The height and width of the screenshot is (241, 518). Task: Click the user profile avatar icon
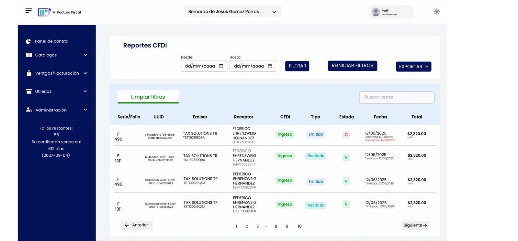376,12
